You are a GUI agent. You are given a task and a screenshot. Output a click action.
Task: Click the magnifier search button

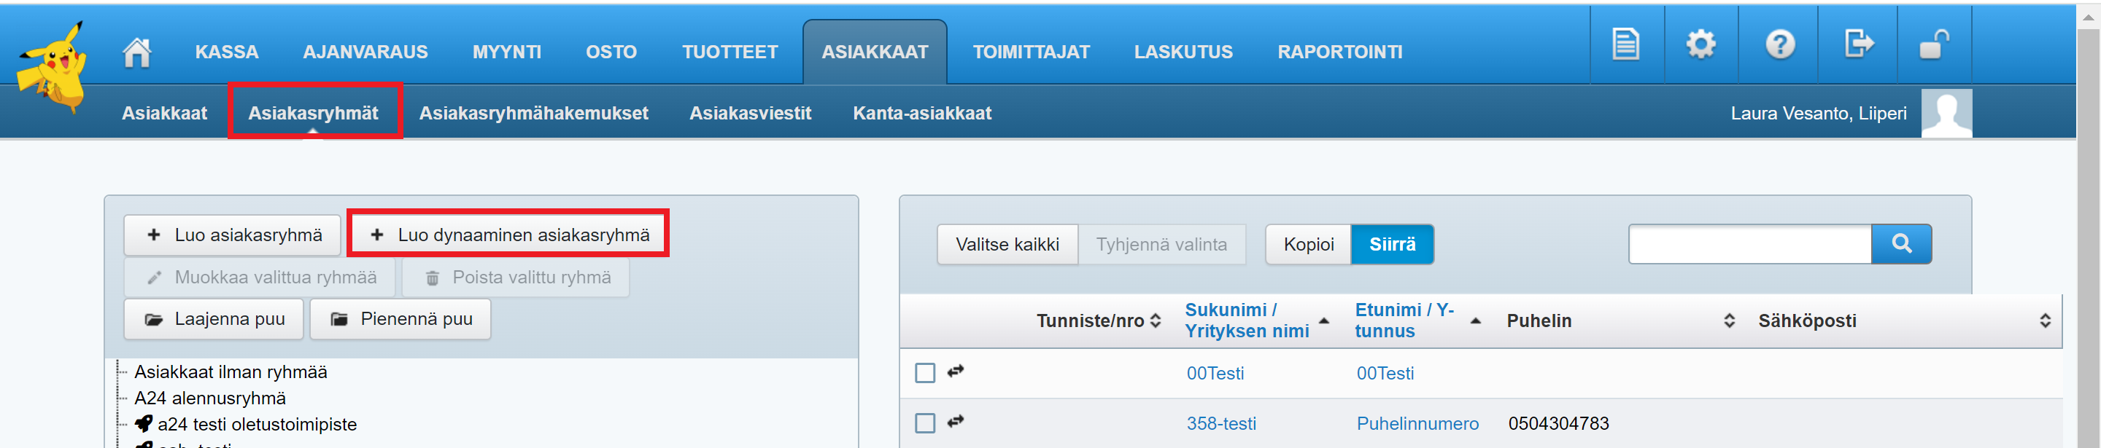[1900, 244]
